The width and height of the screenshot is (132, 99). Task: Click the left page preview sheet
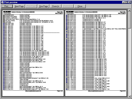[x=33, y=53]
